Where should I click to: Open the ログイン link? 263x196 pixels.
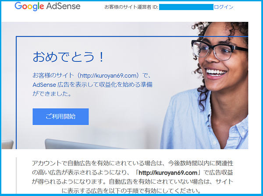[224, 7]
